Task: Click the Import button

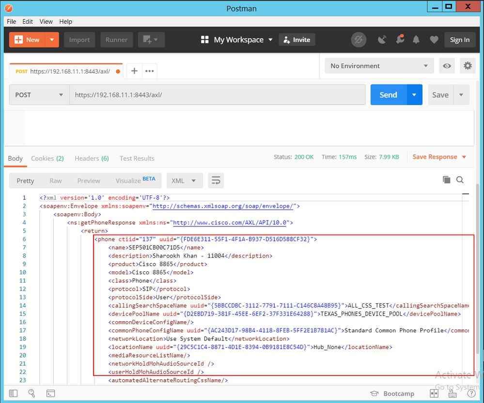Action: (79, 40)
